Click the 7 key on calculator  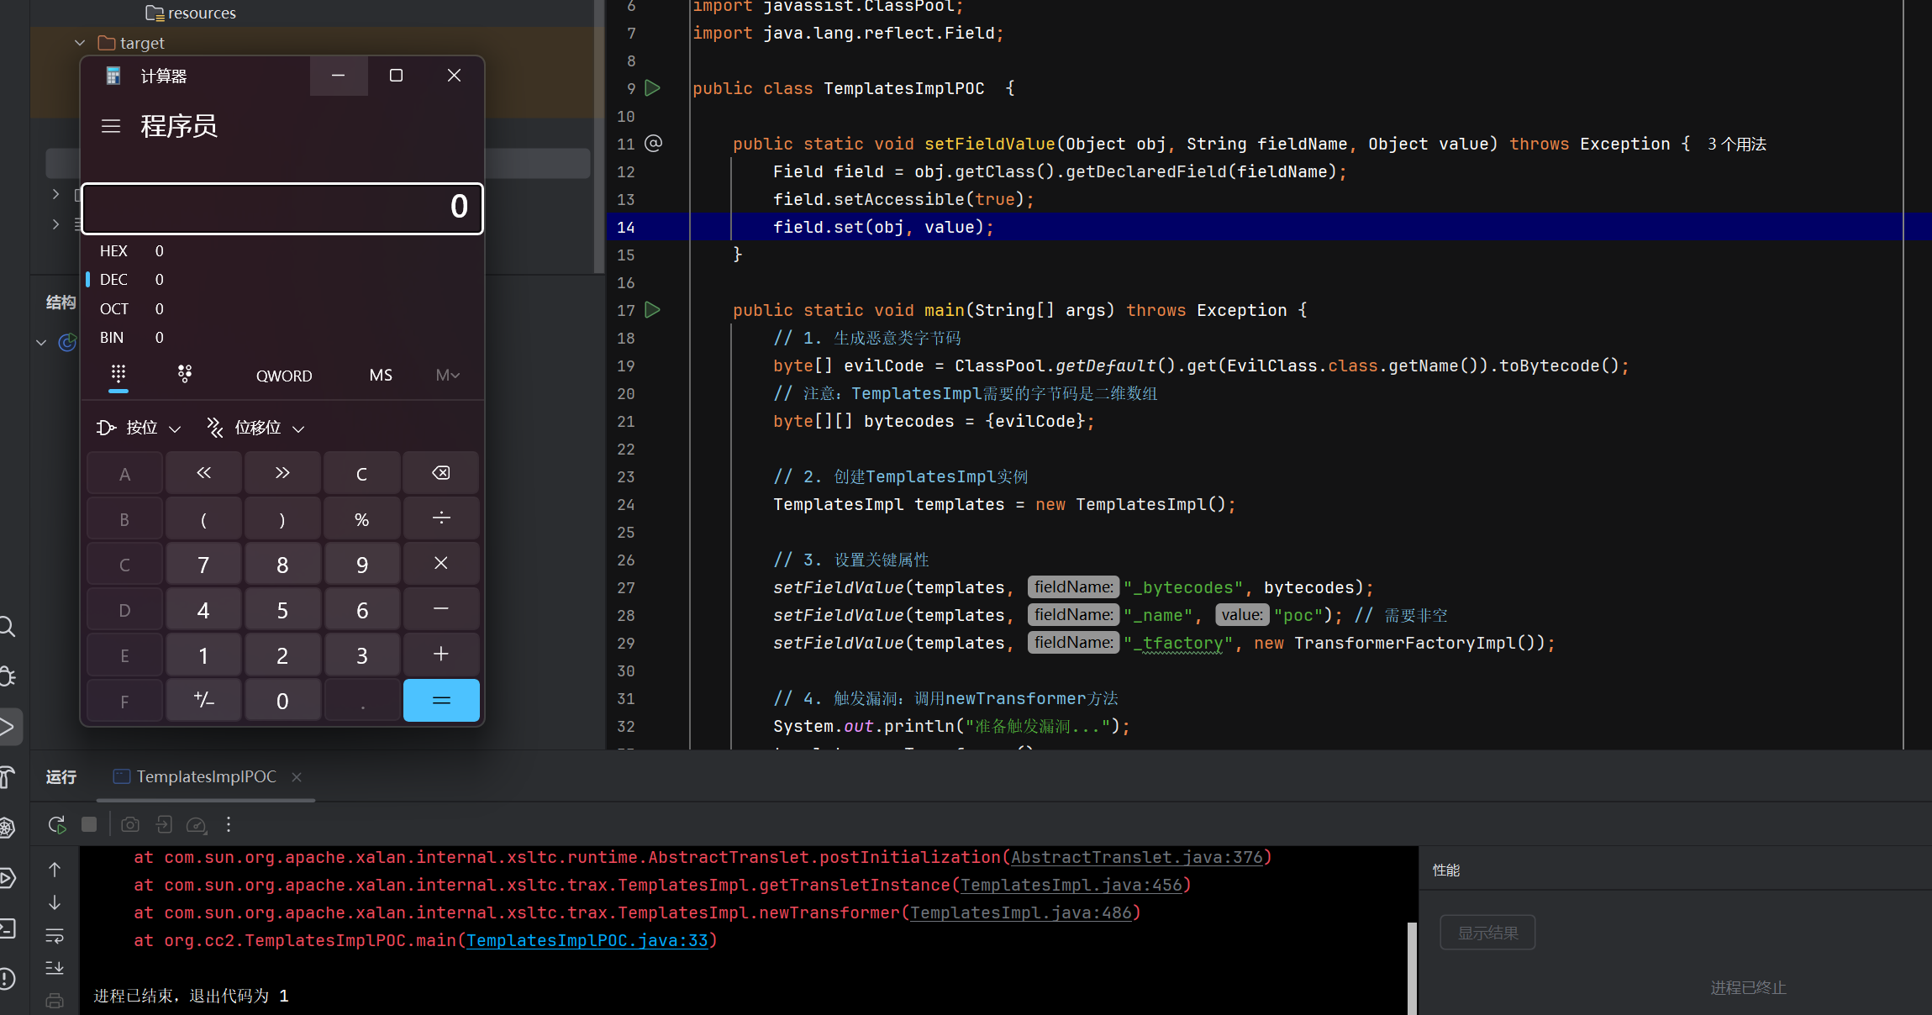203,564
